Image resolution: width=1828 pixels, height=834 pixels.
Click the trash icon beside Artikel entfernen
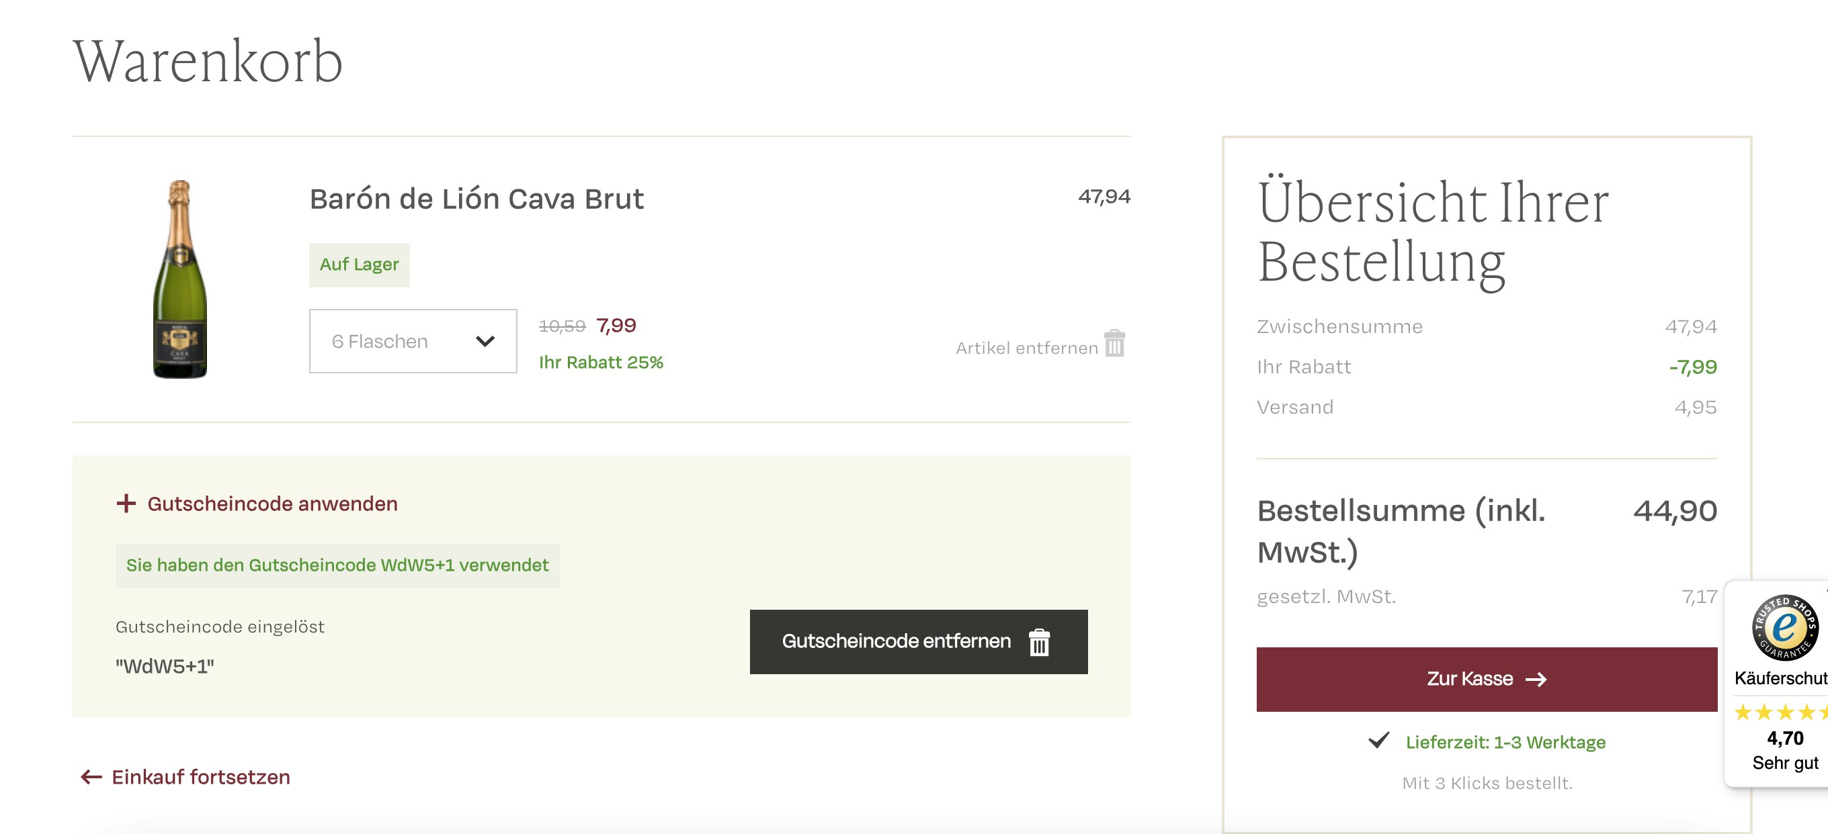1114,343
